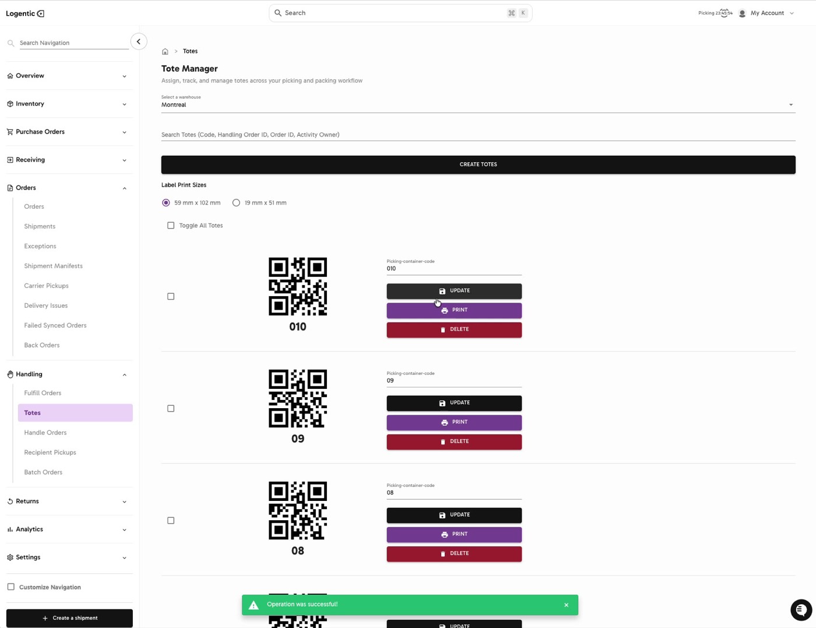Click the top Search bar

coord(400,13)
